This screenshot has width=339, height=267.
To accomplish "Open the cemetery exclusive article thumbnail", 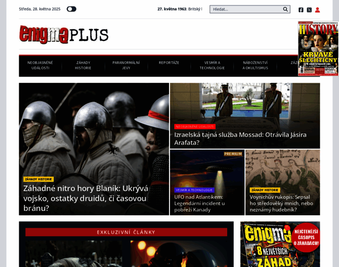I will (74, 254).
